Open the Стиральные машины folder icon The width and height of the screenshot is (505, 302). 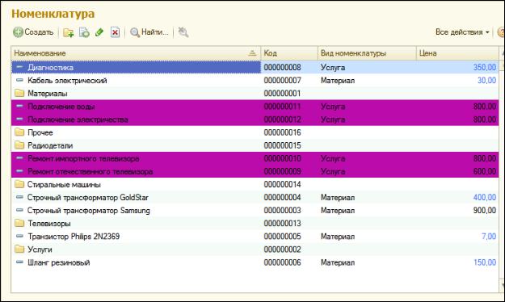(x=19, y=184)
